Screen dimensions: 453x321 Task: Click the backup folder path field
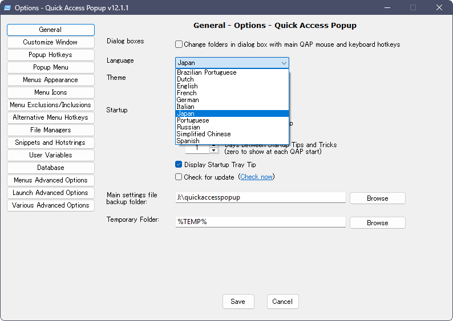(260, 198)
